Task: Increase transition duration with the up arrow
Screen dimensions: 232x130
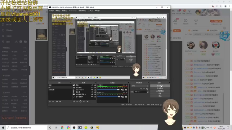Action: point(148,91)
